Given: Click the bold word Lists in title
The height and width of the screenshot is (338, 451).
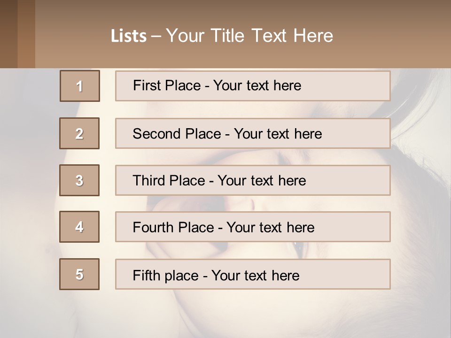Looking at the screenshot, I should (129, 36).
